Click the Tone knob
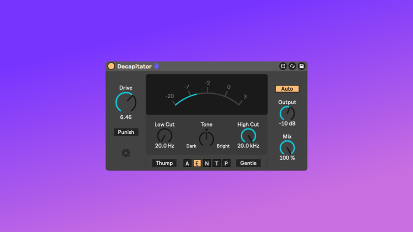 click(206, 138)
